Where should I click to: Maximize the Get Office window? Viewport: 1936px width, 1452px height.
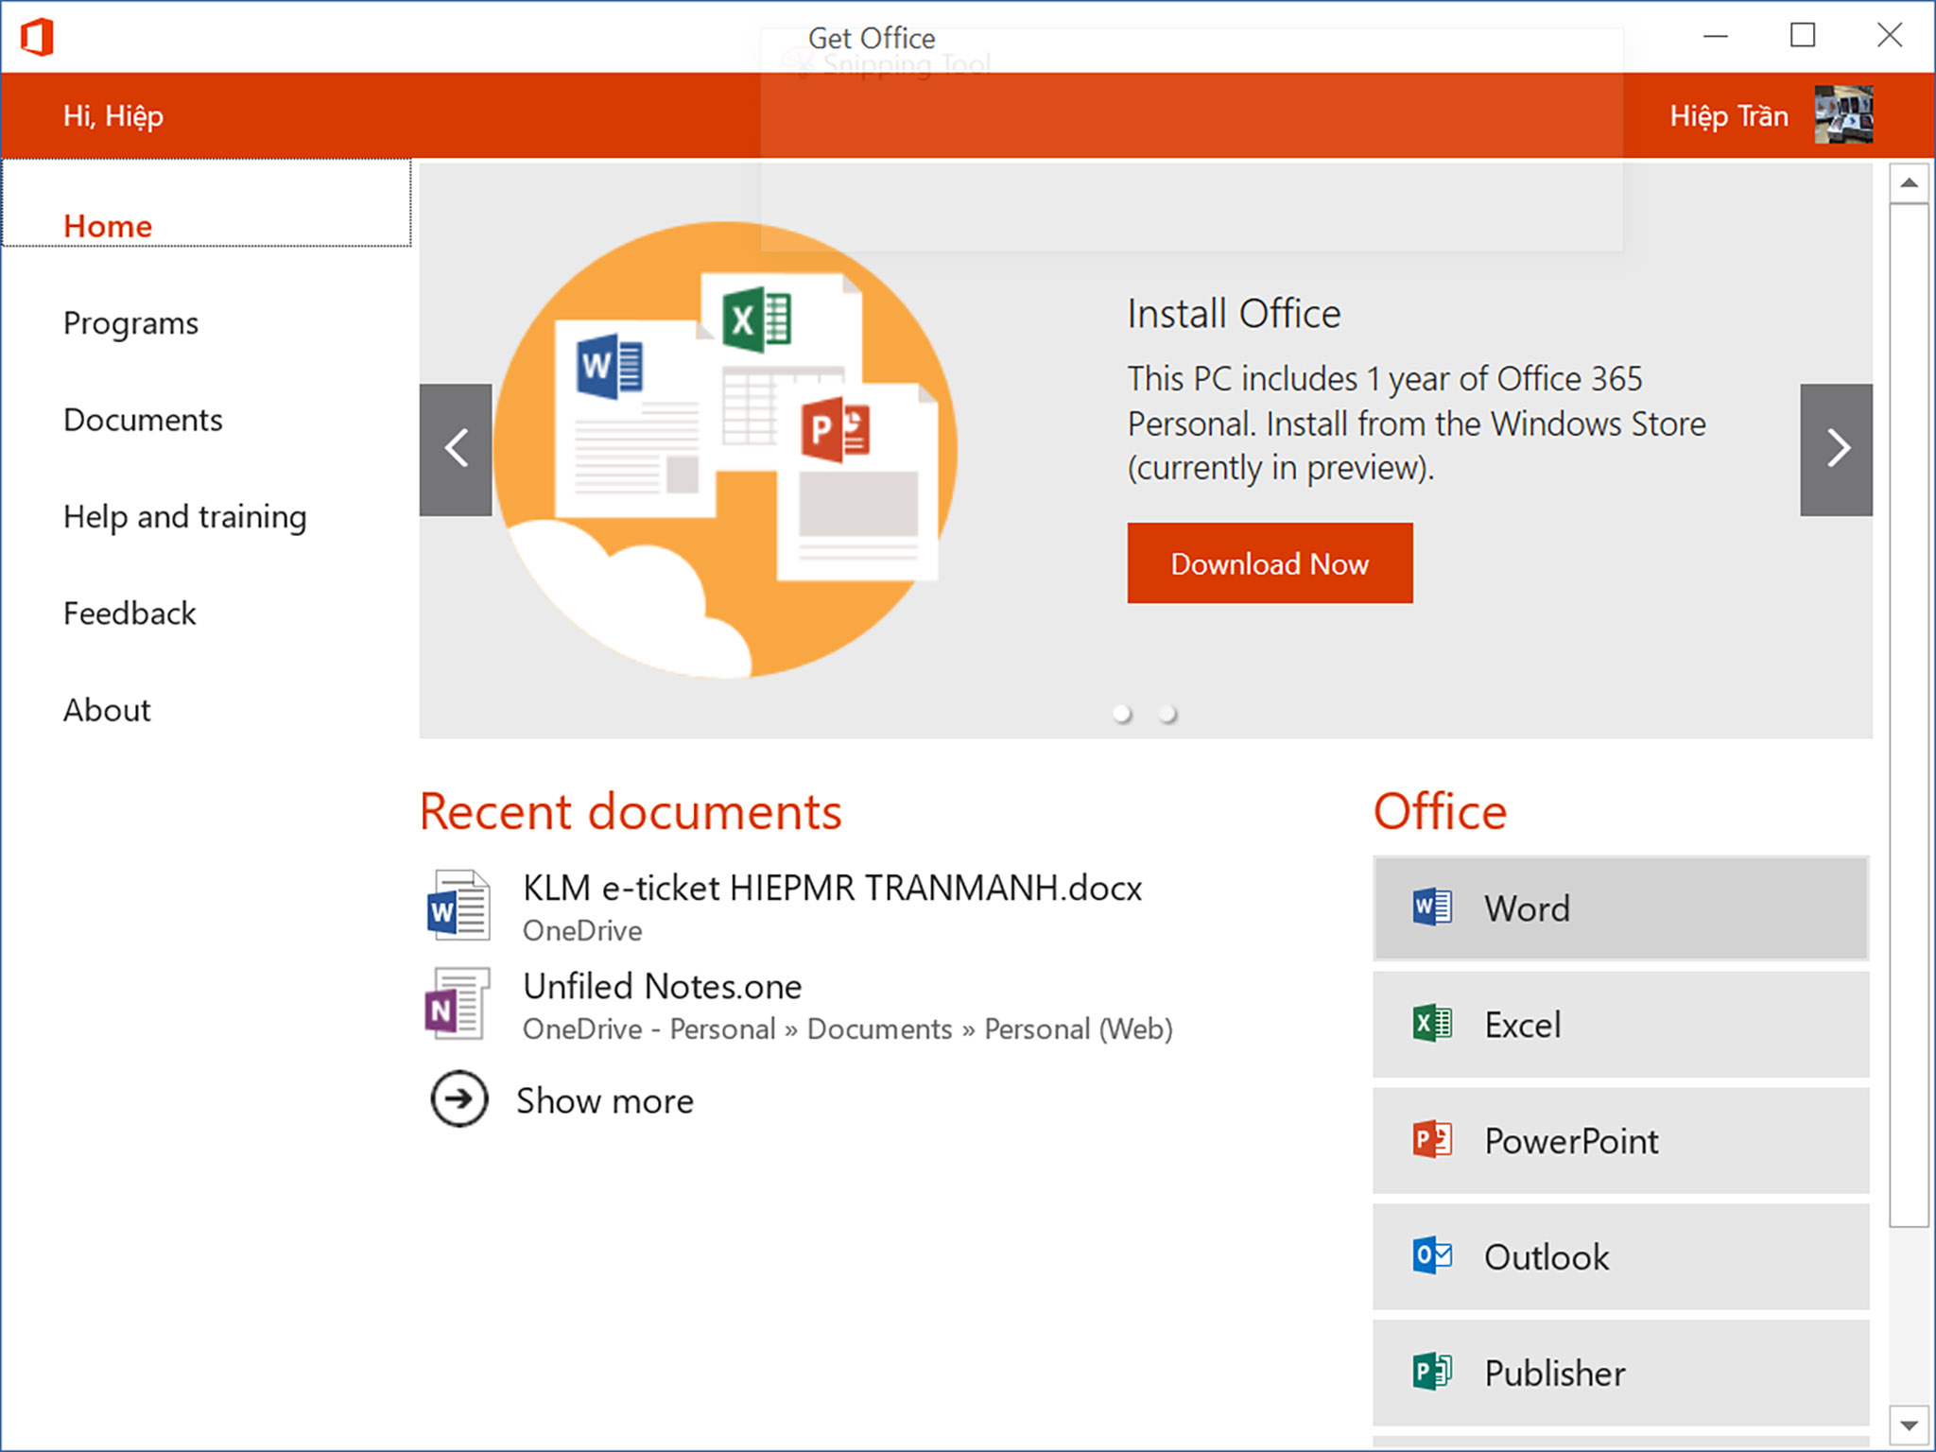tap(1802, 36)
